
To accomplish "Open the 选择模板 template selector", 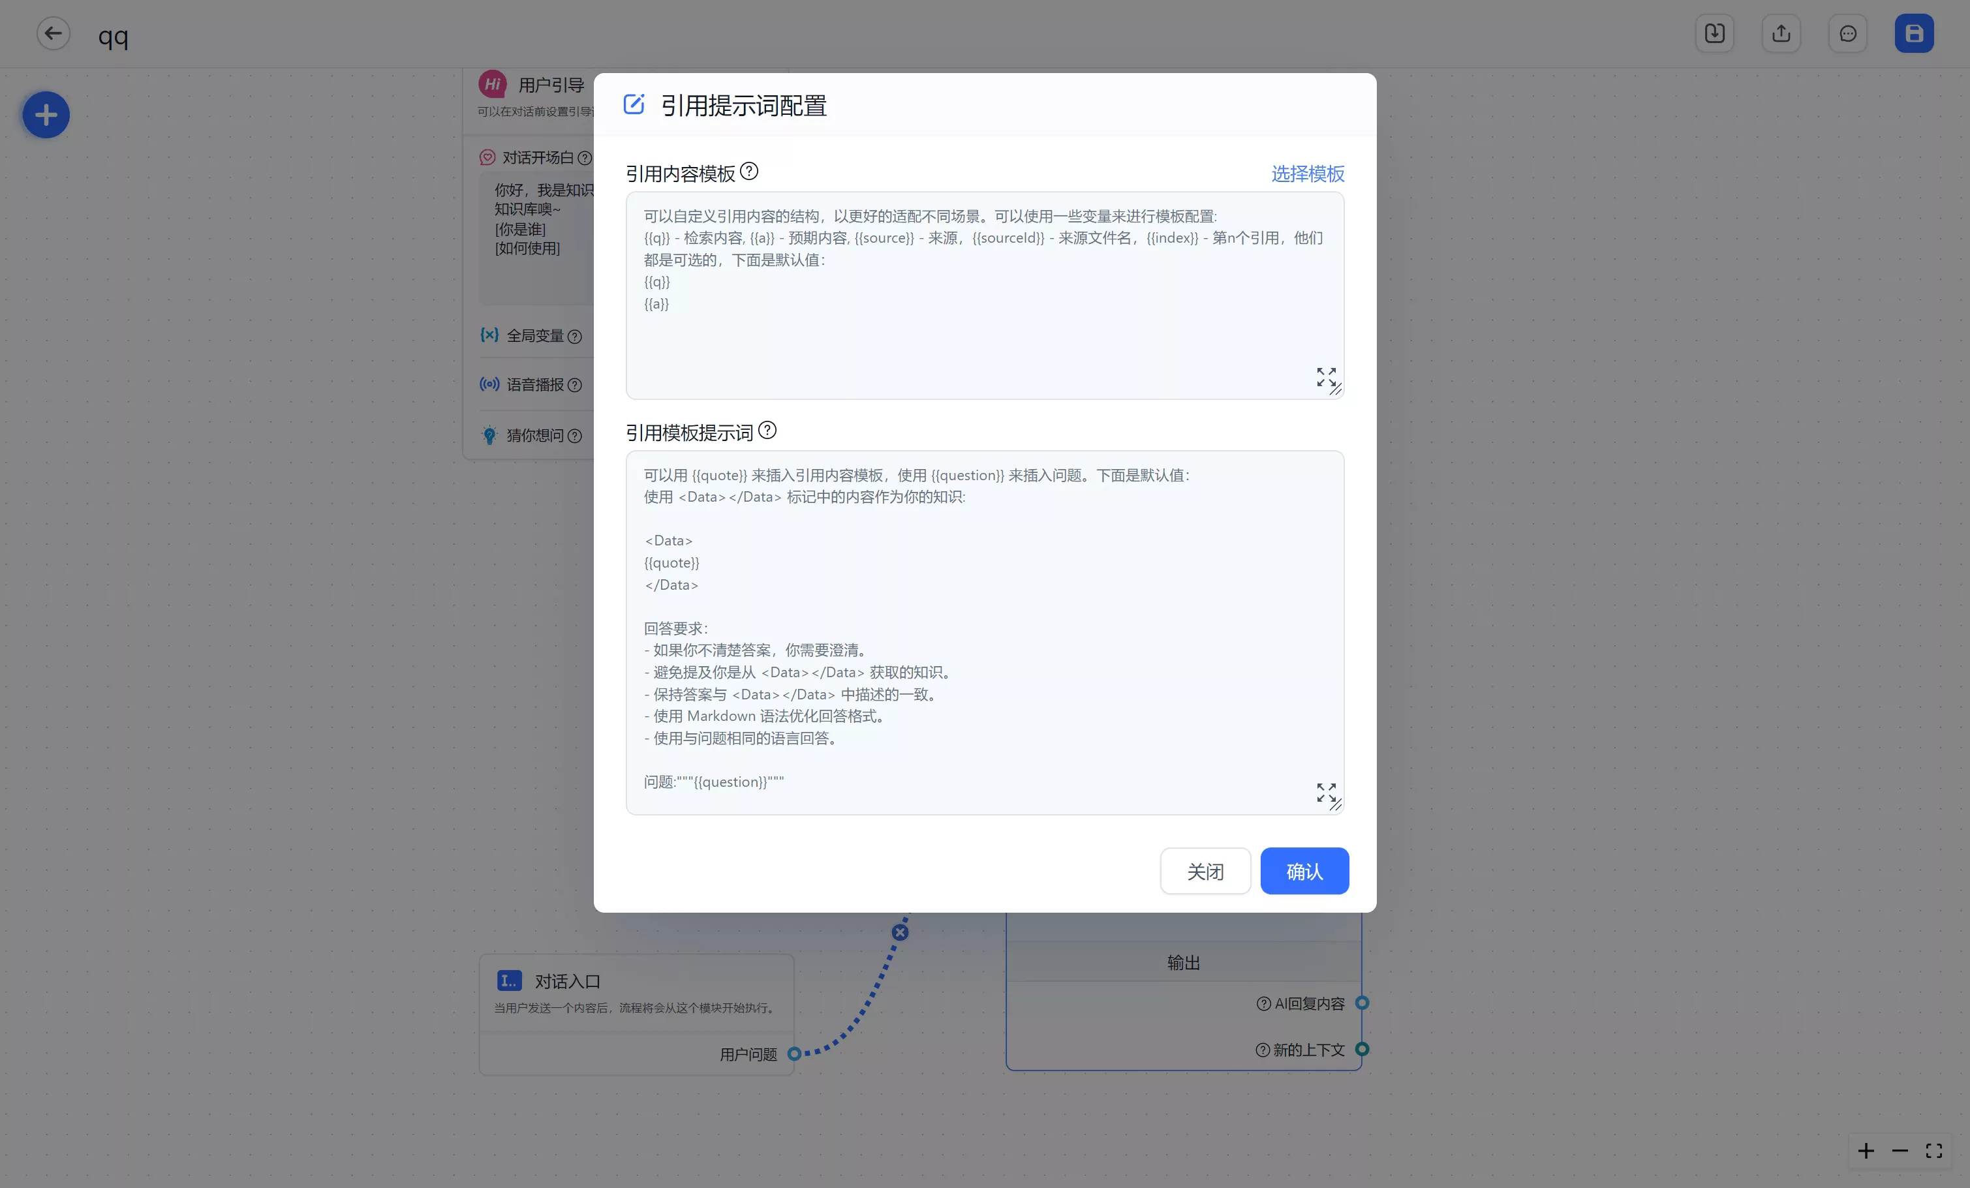I will point(1307,174).
